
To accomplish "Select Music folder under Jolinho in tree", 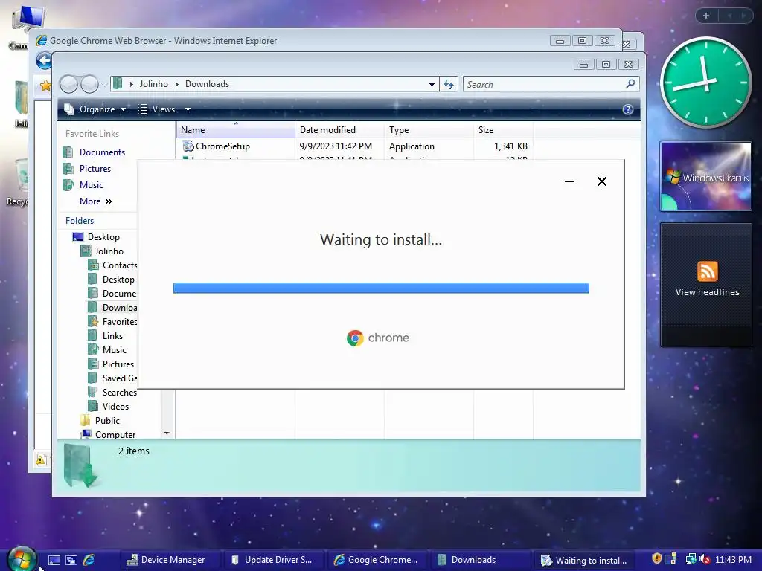I will pos(114,349).
